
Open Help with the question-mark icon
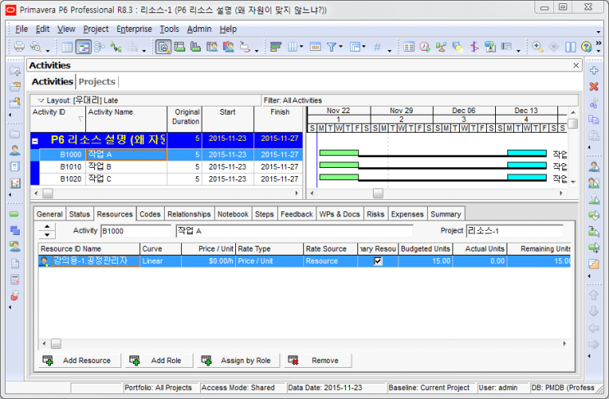586,48
